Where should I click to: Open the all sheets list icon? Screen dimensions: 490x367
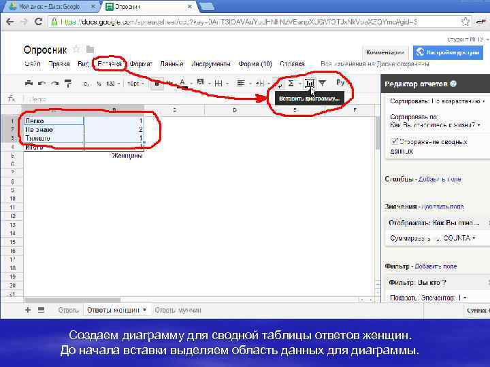click(x=41, y=310)
